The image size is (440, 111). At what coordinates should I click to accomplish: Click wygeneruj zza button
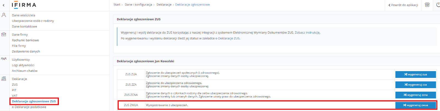pos(416,85)
